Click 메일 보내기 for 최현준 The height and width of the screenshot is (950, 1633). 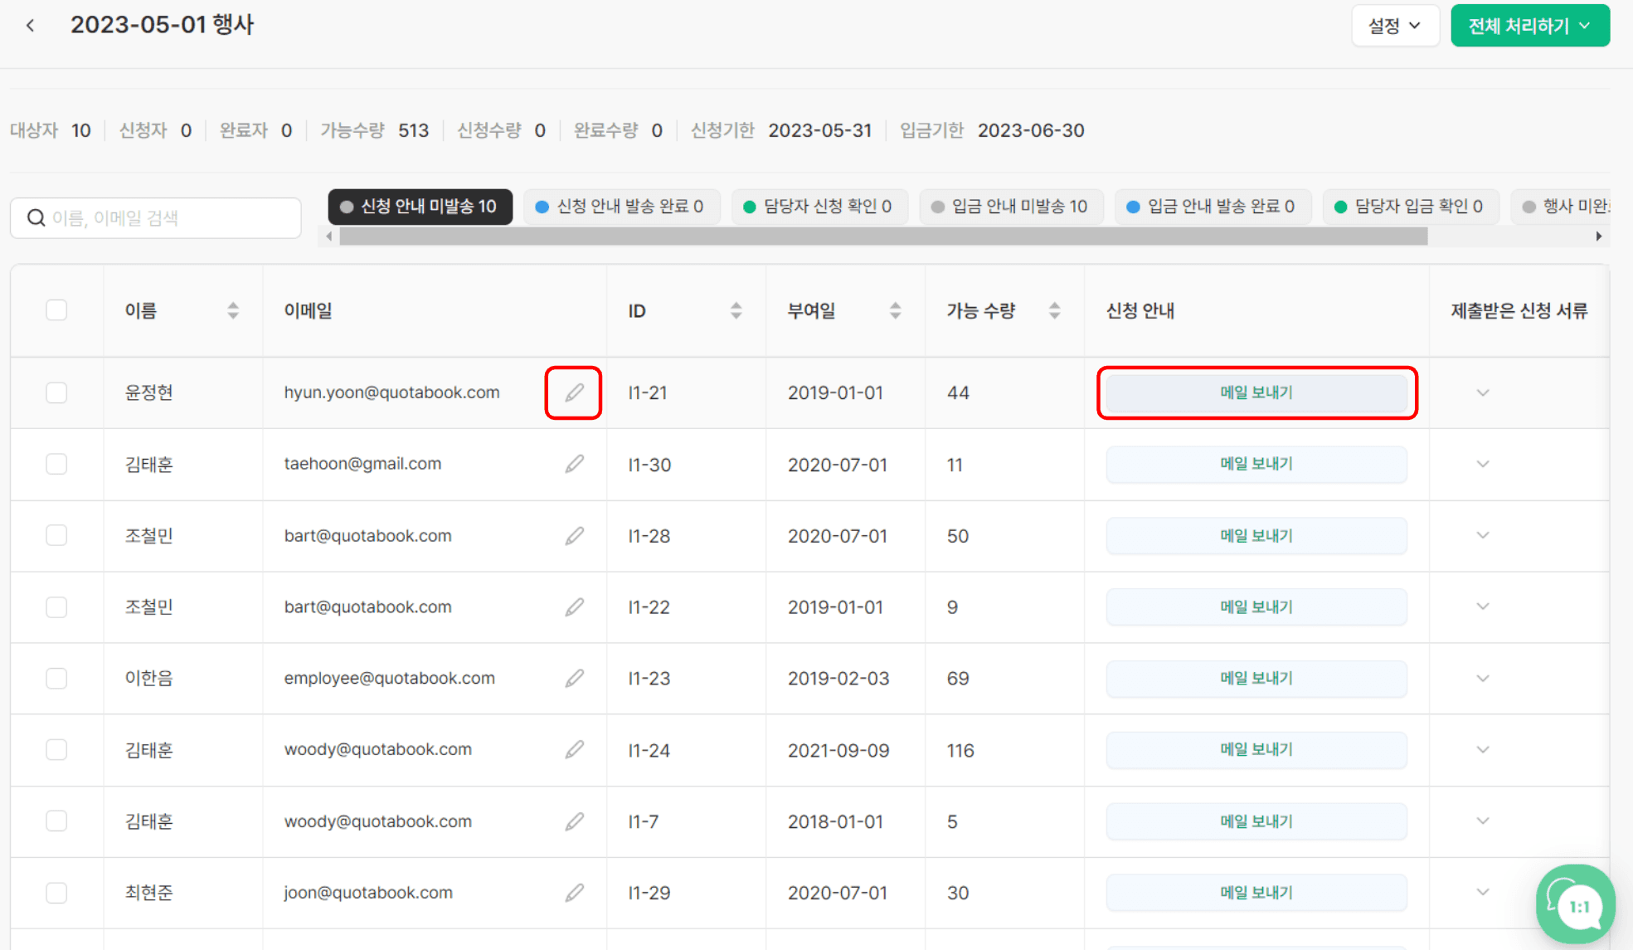pyautogui.click(x=1256, y=893)
